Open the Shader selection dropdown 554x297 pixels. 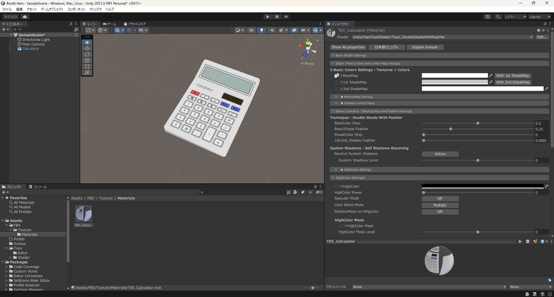443,37
